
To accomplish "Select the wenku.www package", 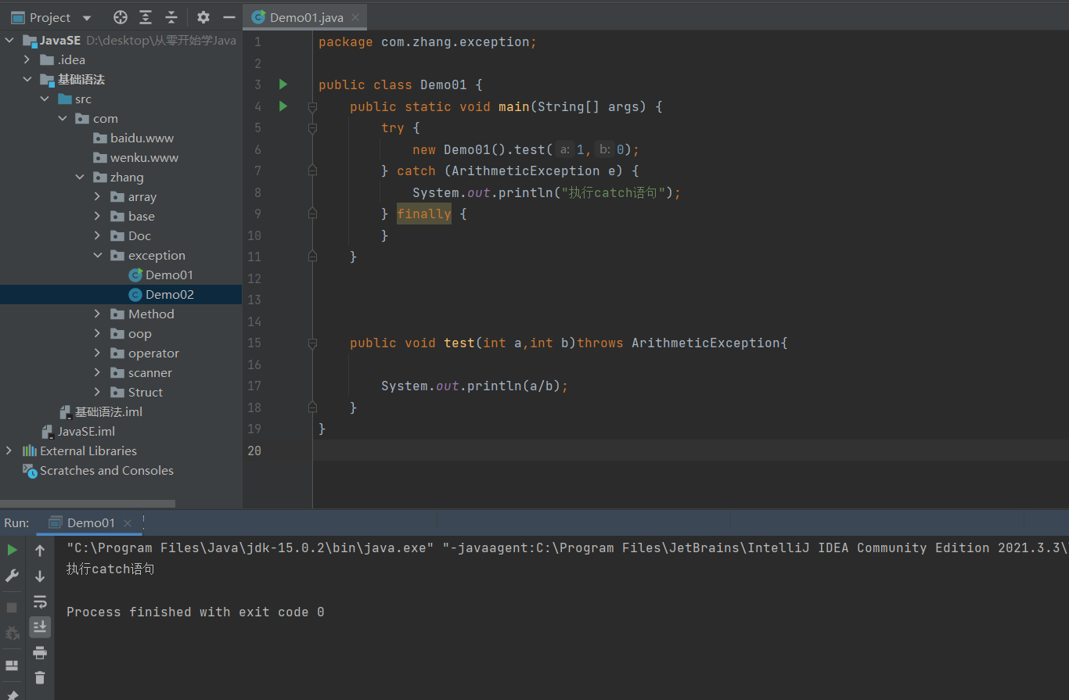I will pyautogui.click(x=144, y=158).
